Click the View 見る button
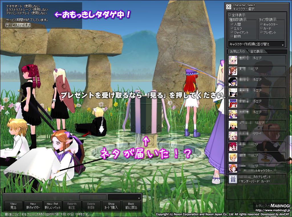Screen dimensions: 292x217 pos(13,206)
